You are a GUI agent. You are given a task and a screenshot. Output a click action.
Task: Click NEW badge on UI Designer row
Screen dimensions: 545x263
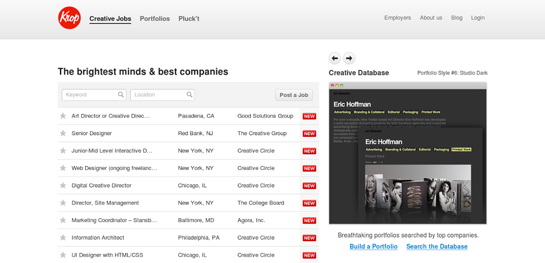tap(309, 256)
